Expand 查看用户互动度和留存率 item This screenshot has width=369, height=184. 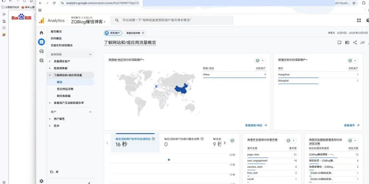pyautogui.click(x=50, y=103)
